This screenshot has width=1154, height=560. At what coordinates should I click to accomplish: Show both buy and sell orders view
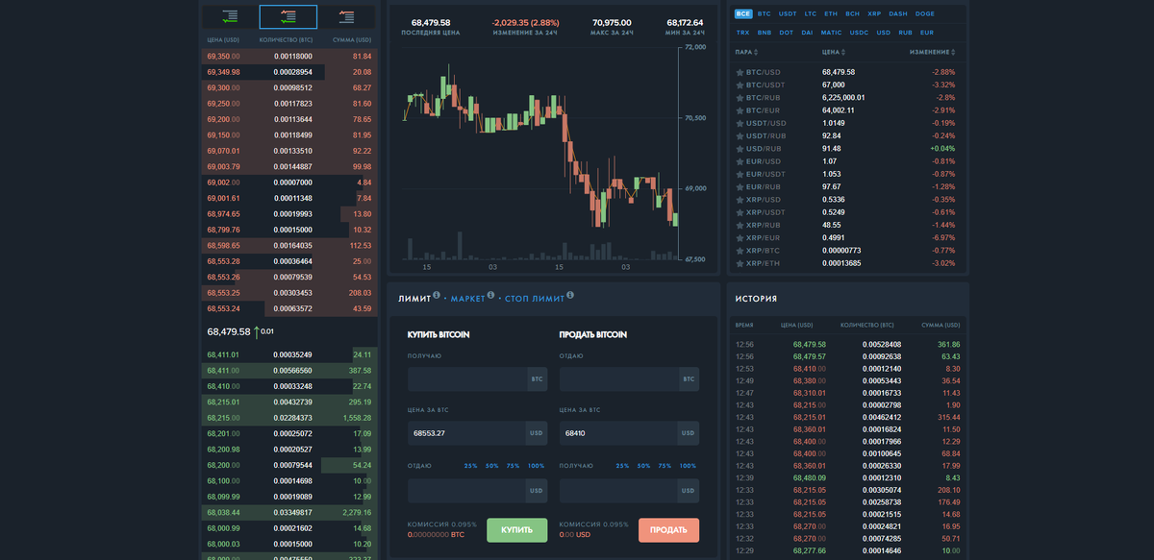288,16
